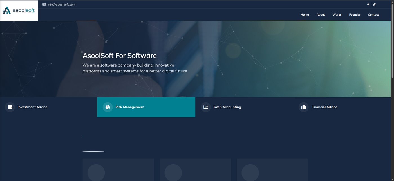Go to the Home menu item
The width and height of the screenshot is (394, 181).
[305, 15]
